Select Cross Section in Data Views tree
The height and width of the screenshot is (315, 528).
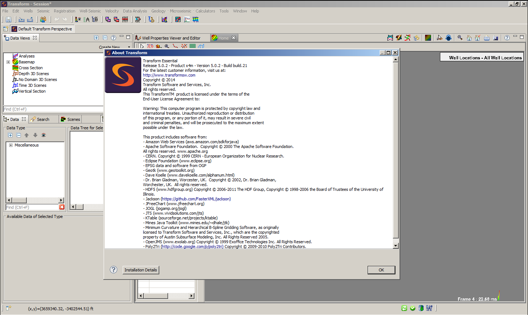[31, 68]
